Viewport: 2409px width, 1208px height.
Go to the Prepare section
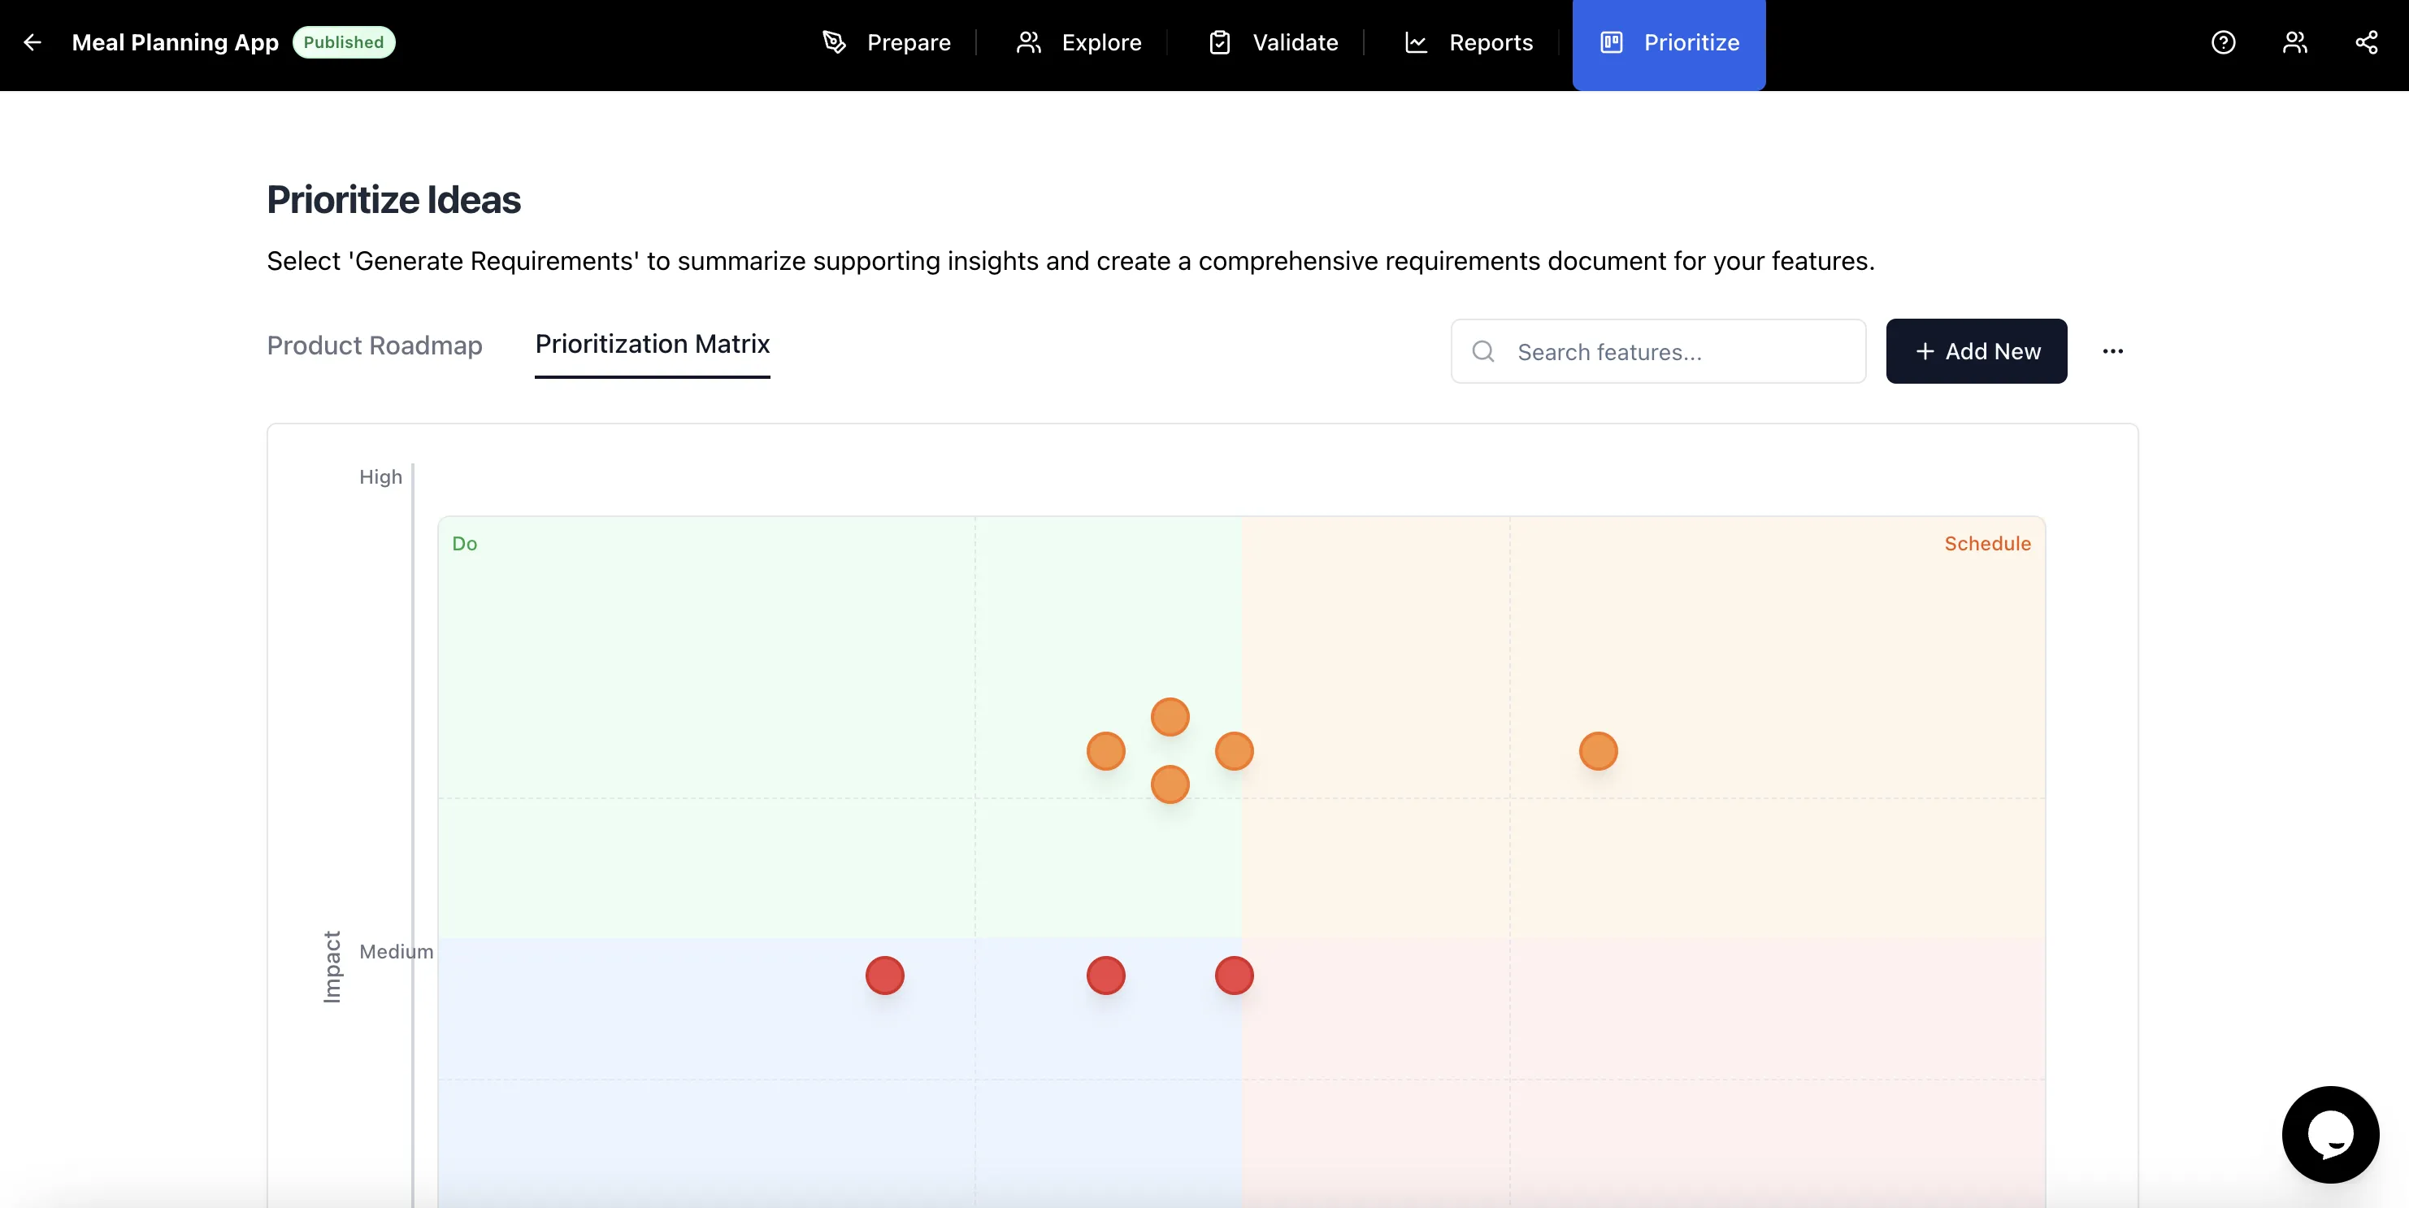887,43
